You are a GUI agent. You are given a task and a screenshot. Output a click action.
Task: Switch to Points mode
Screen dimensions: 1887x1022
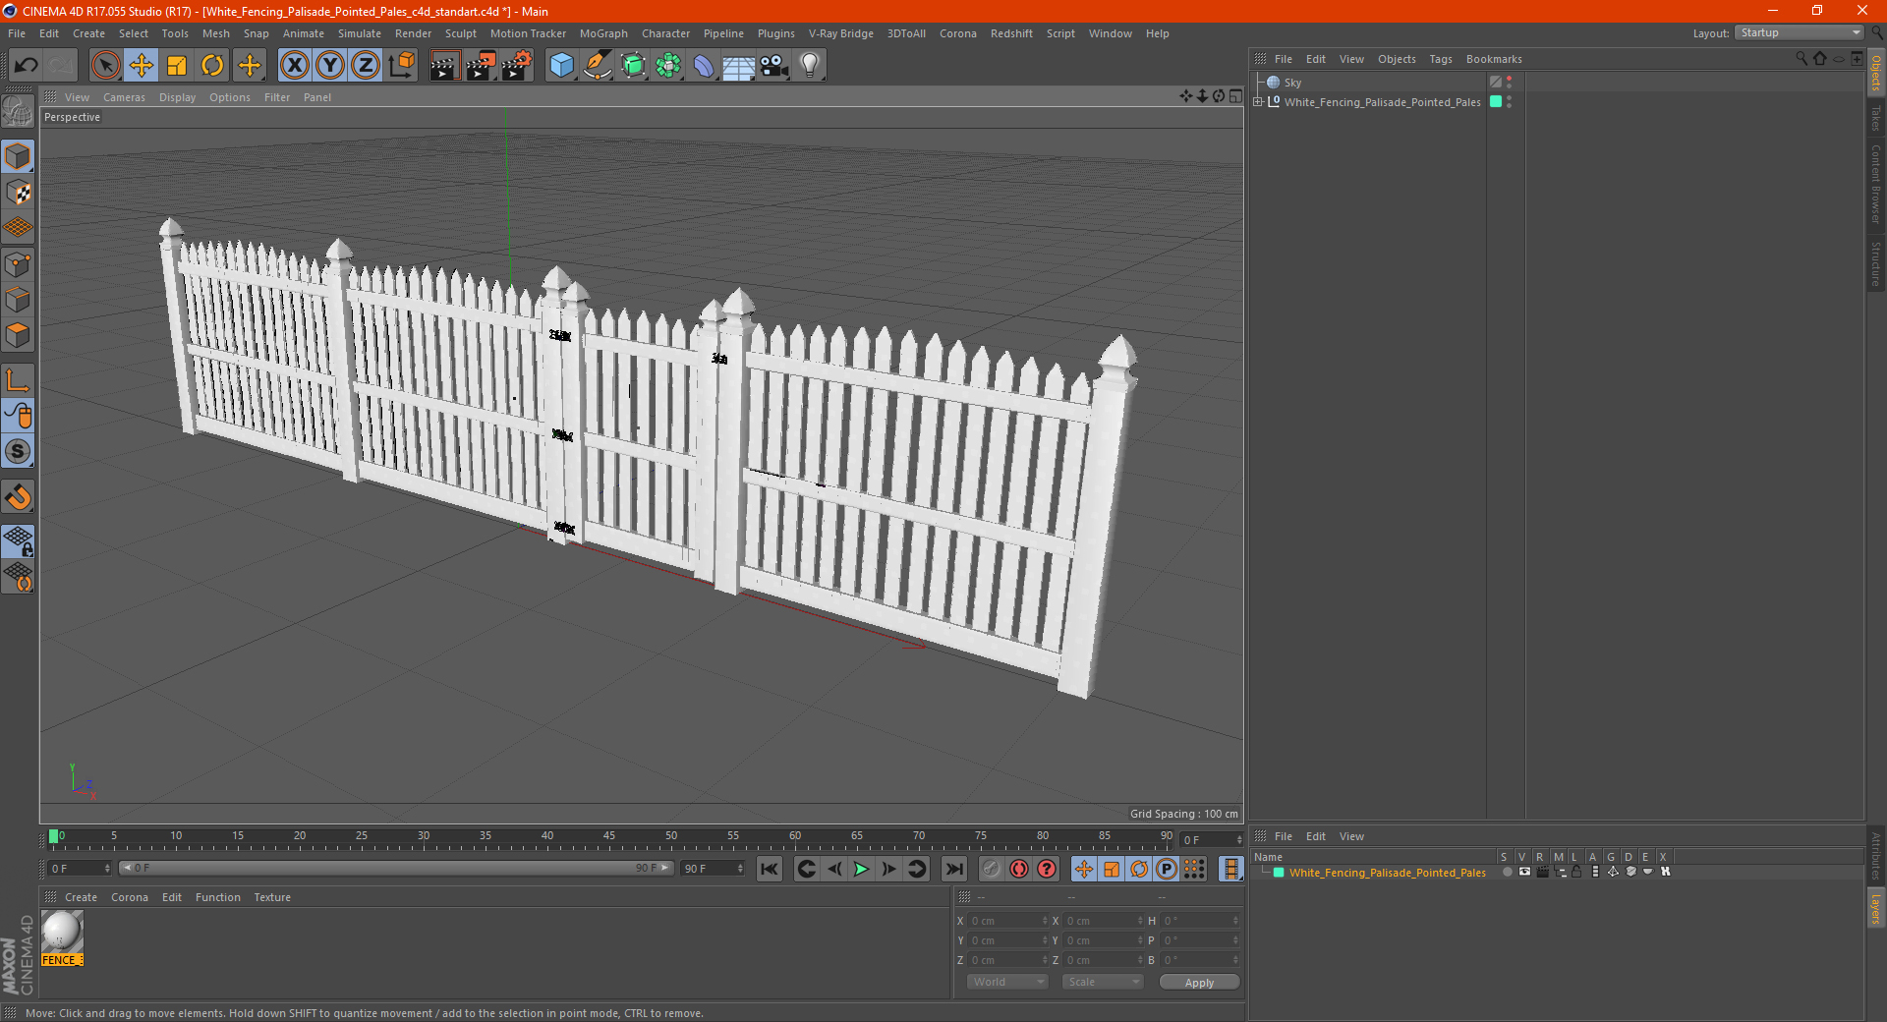click(x=18, y=264)
